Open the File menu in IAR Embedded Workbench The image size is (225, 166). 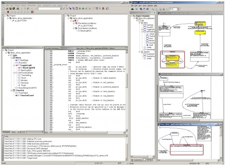(3, 6)
